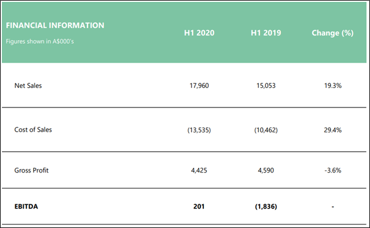Click the 201 EBITDA value

point(199,207)
